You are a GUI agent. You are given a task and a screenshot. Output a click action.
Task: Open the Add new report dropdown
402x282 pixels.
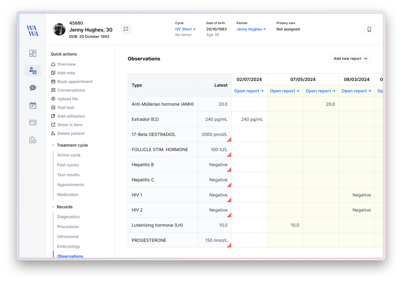[350, 59]
